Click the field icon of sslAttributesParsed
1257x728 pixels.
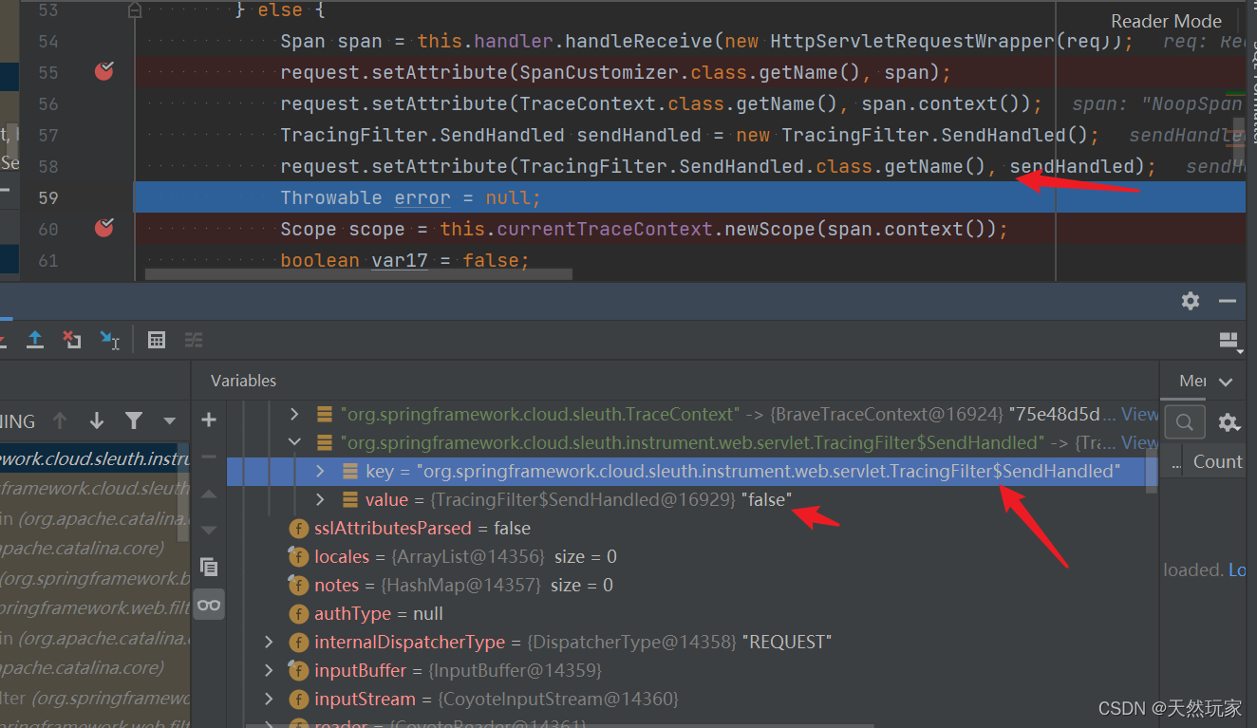tap(298, 529)
